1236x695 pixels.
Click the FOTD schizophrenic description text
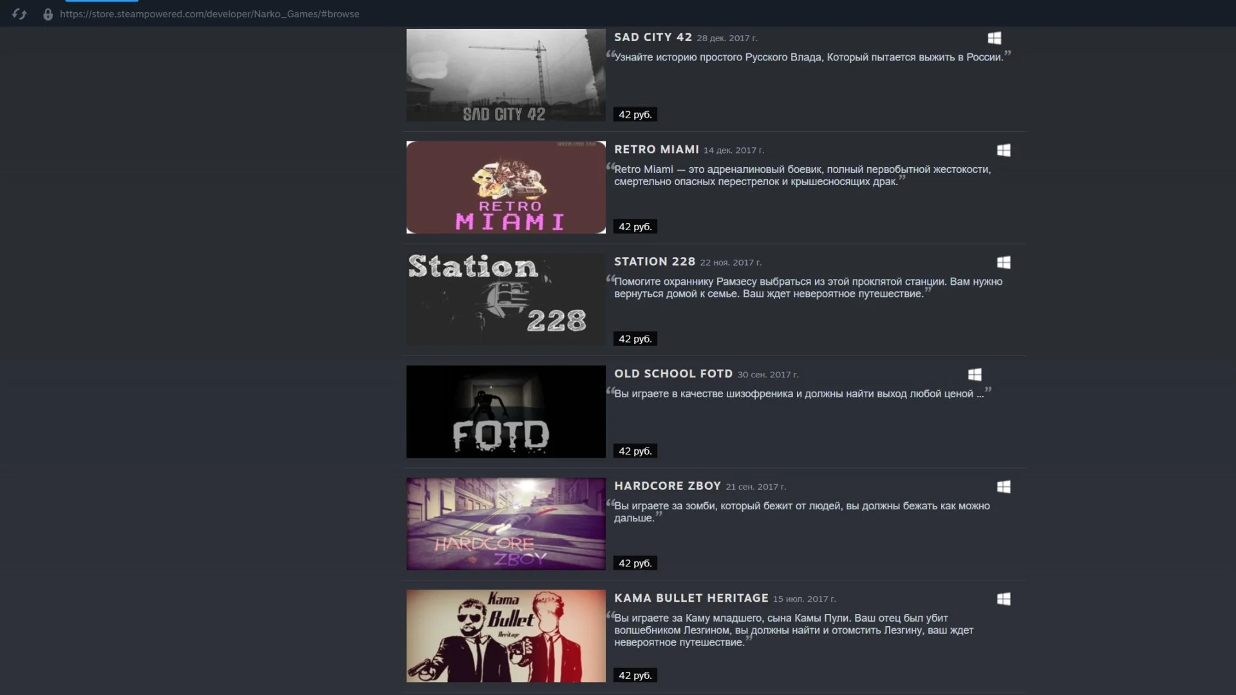click(799, 393)
